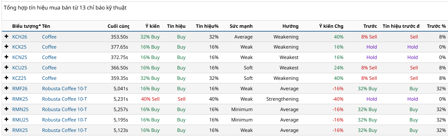This screenshot has width=448, height=136.
Task: Expand the KCN25 row details
Action: point(6,57)
